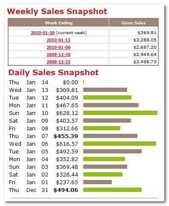Click the brown bar for Fri Jan 01
Viewport: 169px width, 206px height.
[x=97, y=182]
